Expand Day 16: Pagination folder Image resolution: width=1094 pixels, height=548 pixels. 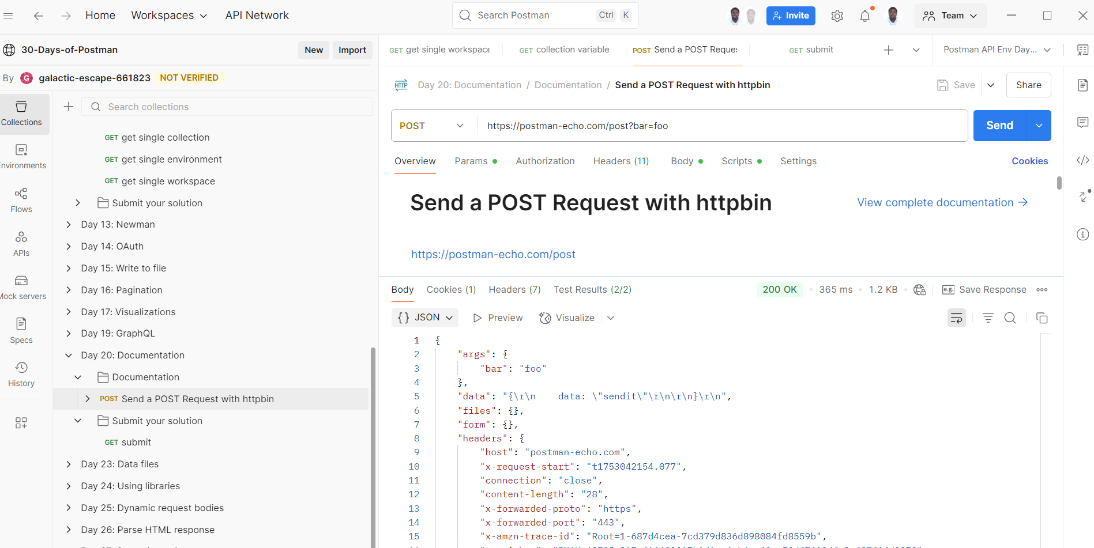point(69,290)
